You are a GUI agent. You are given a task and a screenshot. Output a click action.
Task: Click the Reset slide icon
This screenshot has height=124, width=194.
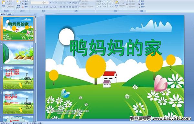(23, 4)
